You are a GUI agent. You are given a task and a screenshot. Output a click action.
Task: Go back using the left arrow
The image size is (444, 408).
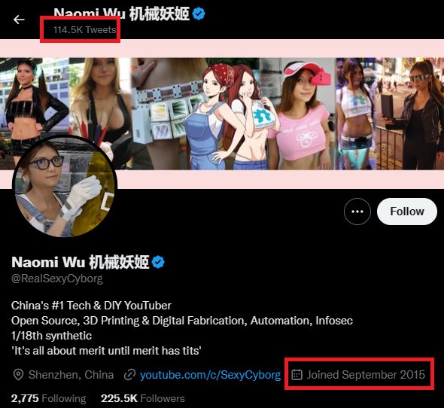(x=19, y=20)
